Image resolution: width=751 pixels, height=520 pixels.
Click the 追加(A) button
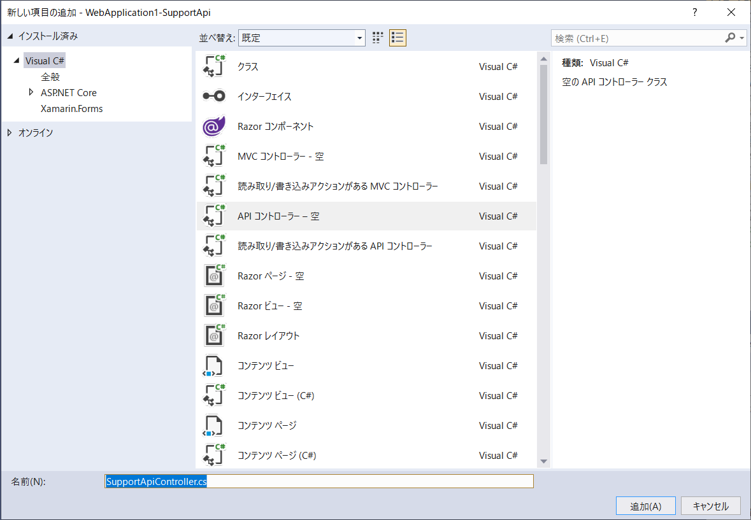(x=646, y=506)
